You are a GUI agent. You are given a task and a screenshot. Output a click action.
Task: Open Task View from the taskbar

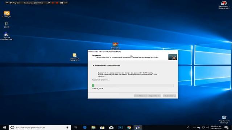coord(75,127)
